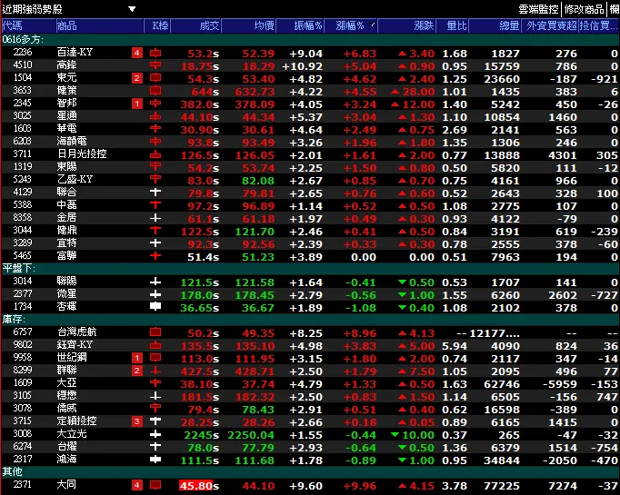Select the 平盤下 group header row
This screenshot has width=620, height=495.
pyautogui.click(x=310, y=269)
